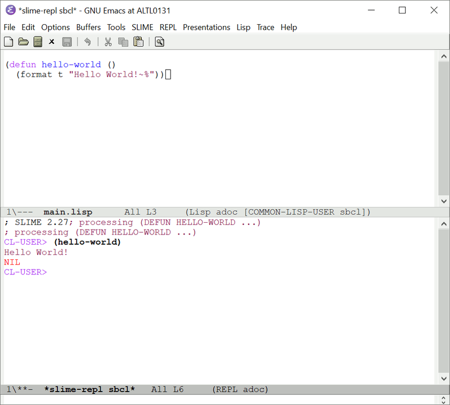Click the upper window's scrollbar up arrow

(444, 55)
